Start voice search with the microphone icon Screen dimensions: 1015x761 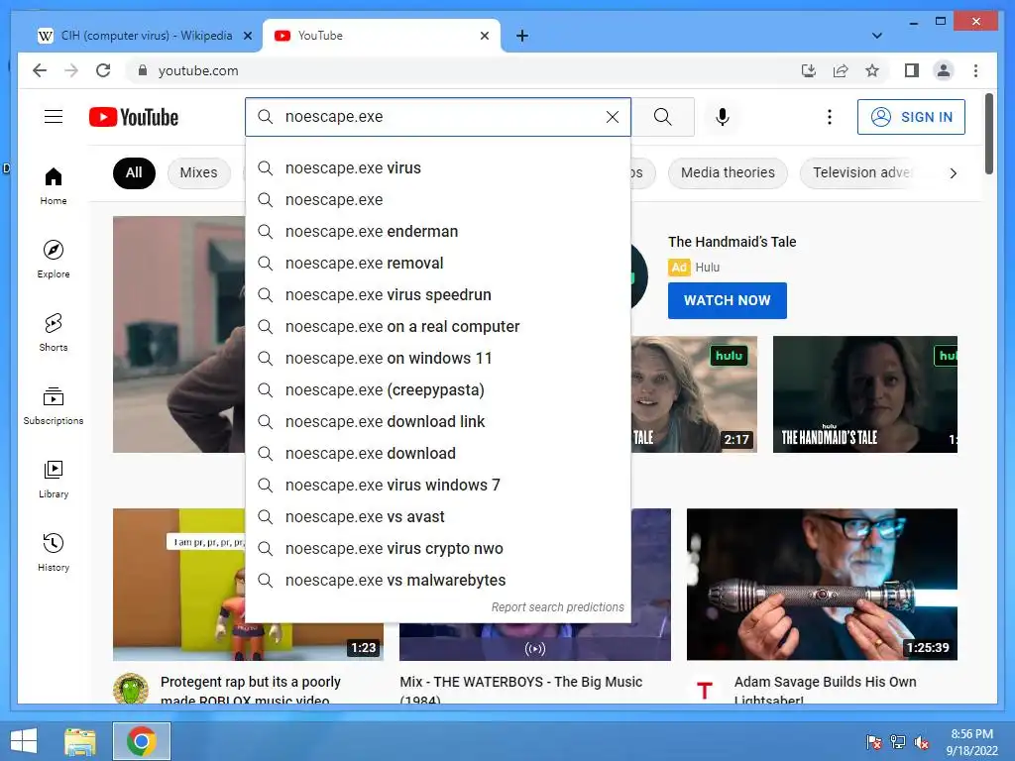coord(723,117)
